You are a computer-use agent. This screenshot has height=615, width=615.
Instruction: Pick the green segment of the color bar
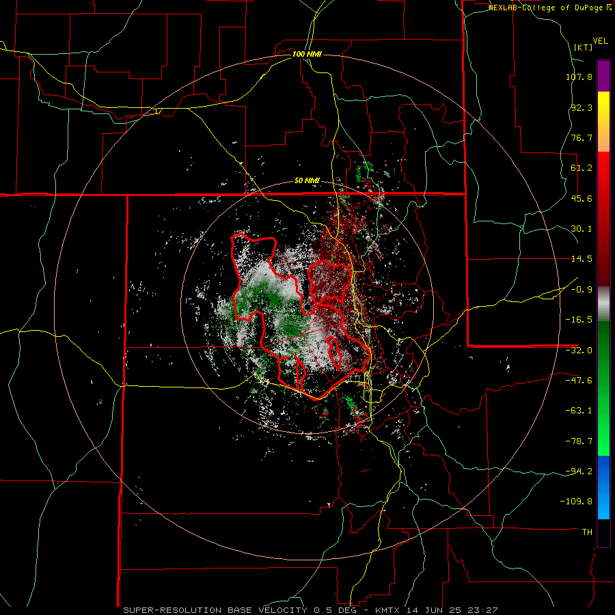coord(603,388)
